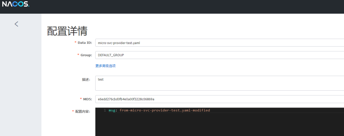This screenshot has height=136, width=344.
Task: Expand 更多高级选项 advanced options
Action: (x=105, y=66)
